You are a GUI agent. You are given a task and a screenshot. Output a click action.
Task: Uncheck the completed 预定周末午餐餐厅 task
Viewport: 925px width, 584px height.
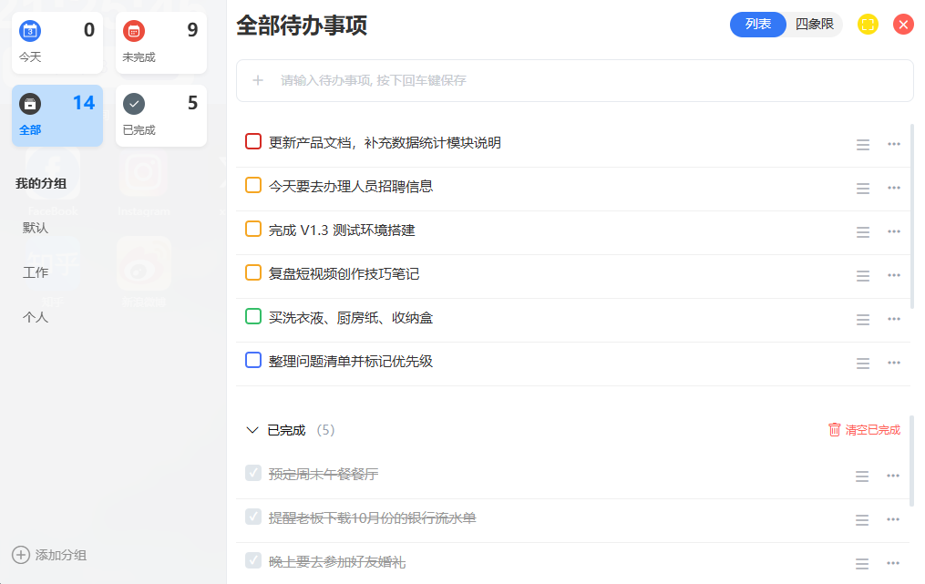pos(253,473)
